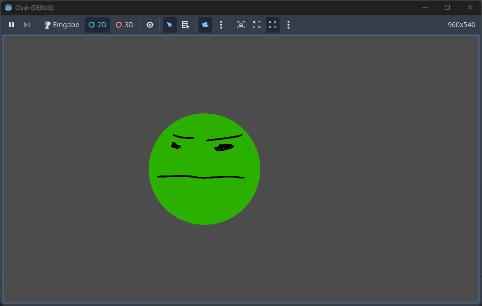
Task: Select the Eingabe input mode
Action: point(61,25)
